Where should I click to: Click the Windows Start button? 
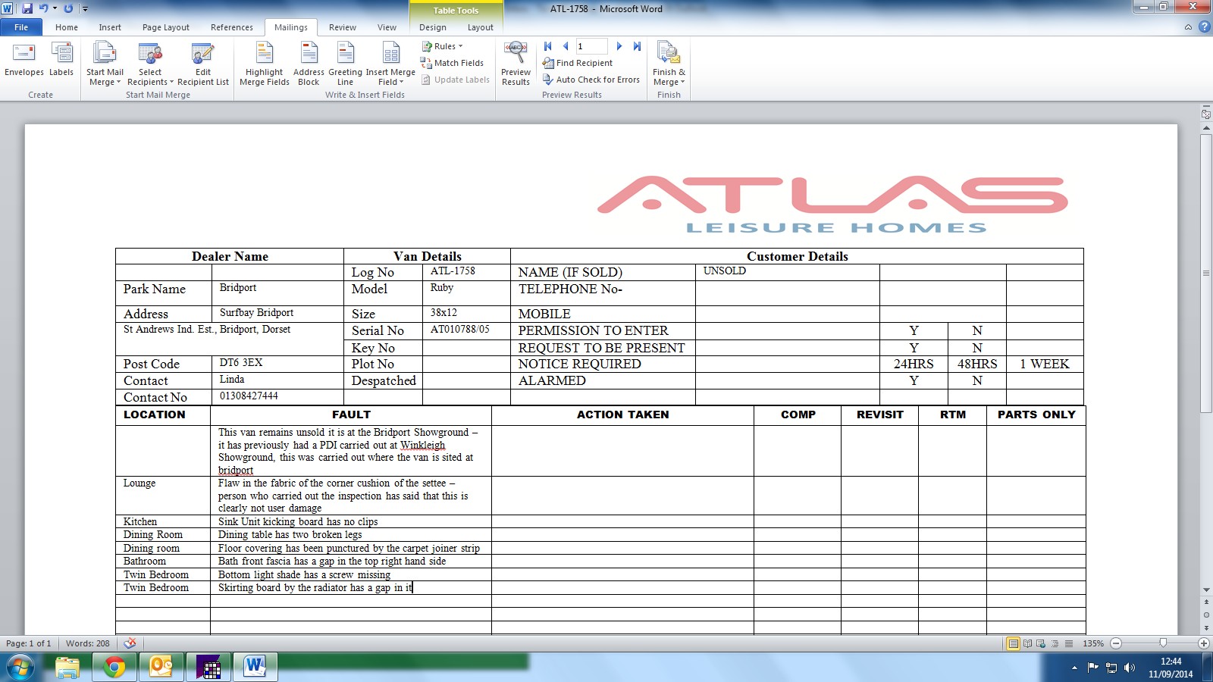(20, 668)
